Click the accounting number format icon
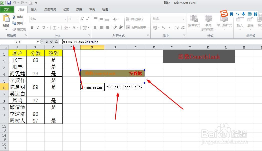Image resolution: width=262 pixels, height=151 pixels. [x=155, y=27]
